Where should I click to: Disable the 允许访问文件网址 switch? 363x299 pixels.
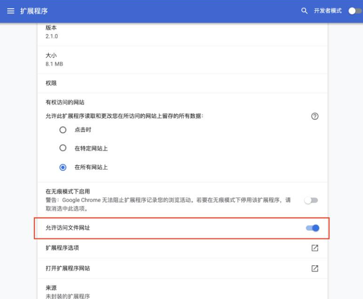[x=312, y=228]
